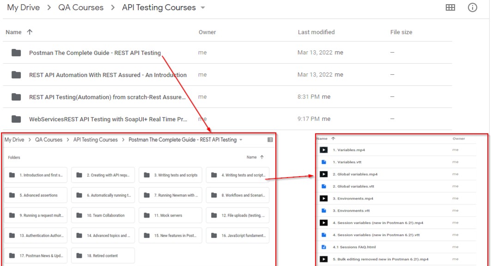Open Postman Complete Guide breadcrumb dropdown arrow
This screenshot has width=491, height=266.
[241, 140]
